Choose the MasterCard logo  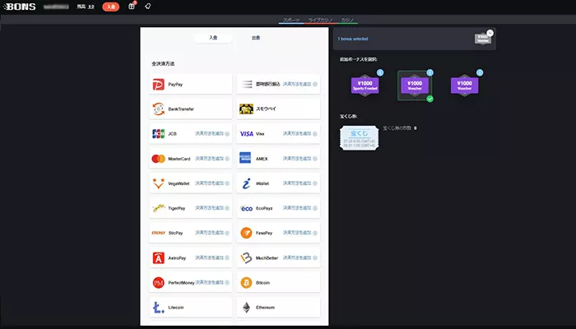pos(158,159)
